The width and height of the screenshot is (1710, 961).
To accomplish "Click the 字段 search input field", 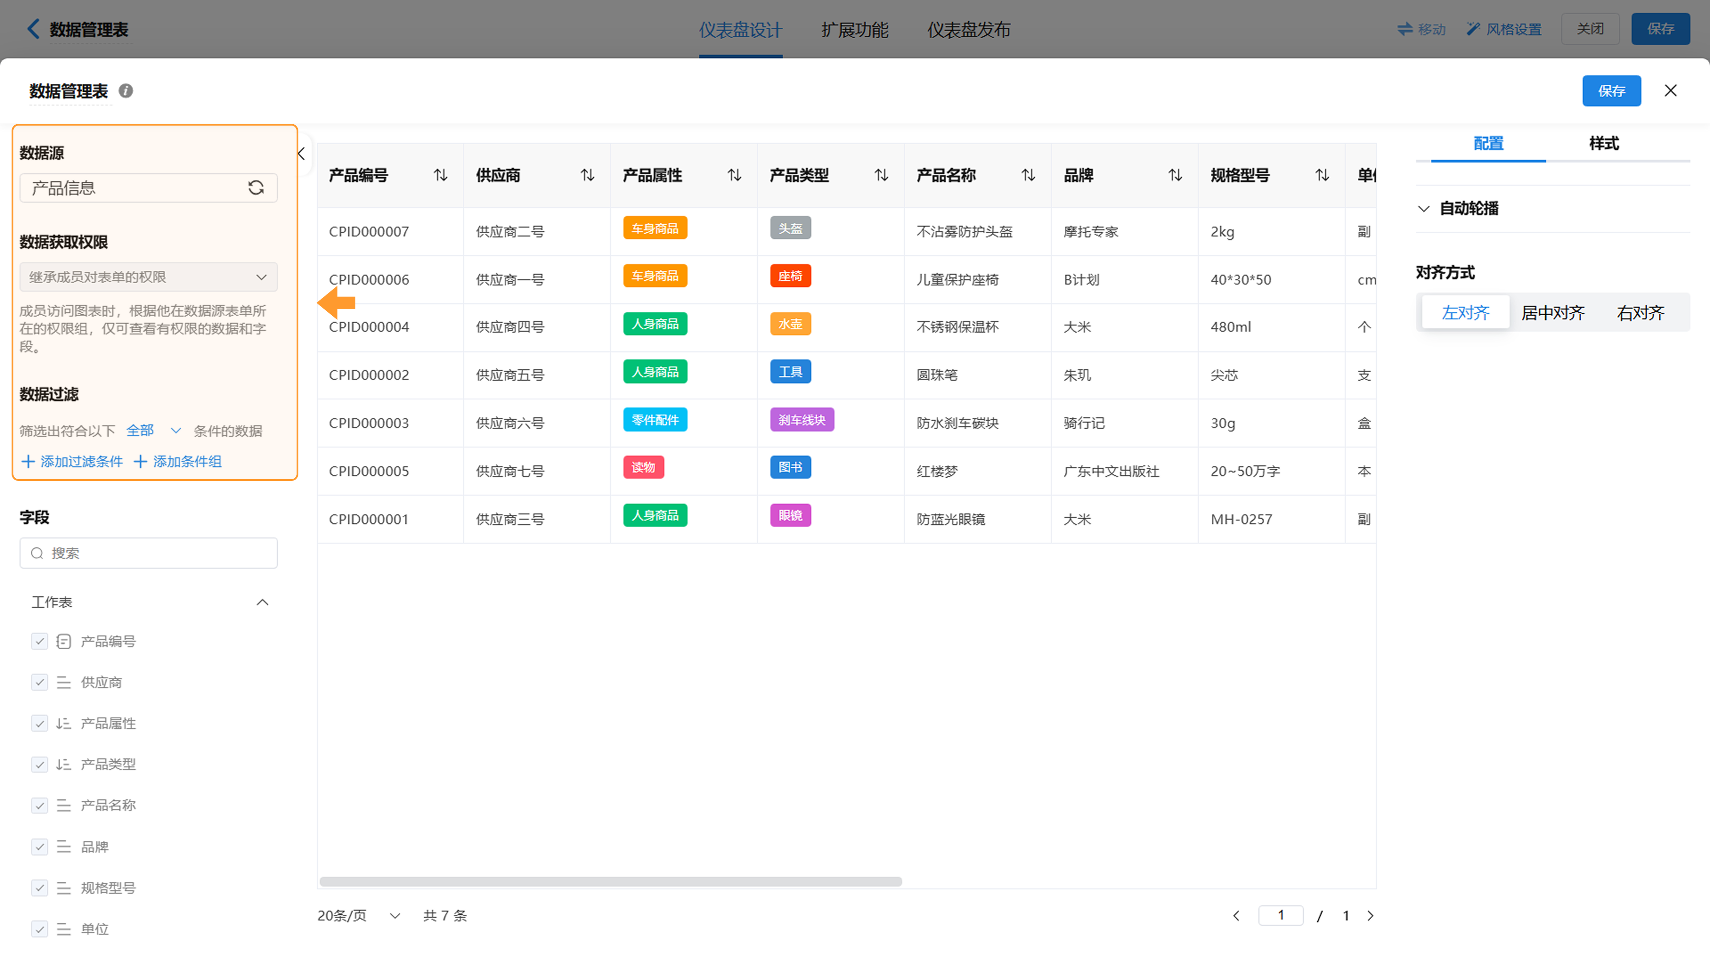I will tap(148, 554).
